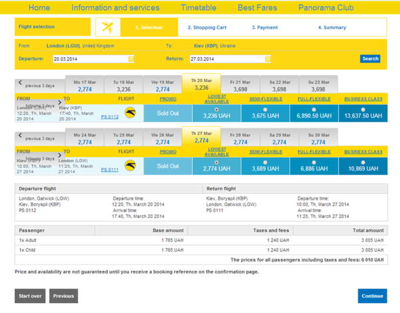Select return 2,774 UAH lowest fare radio
Viewport: 400px width, 313px height.
pos(217,163)
